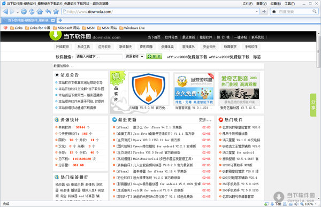The image size is (321, 207).
Task: Open the Links for 中国 bookmark folder
Action: point(37,28)
